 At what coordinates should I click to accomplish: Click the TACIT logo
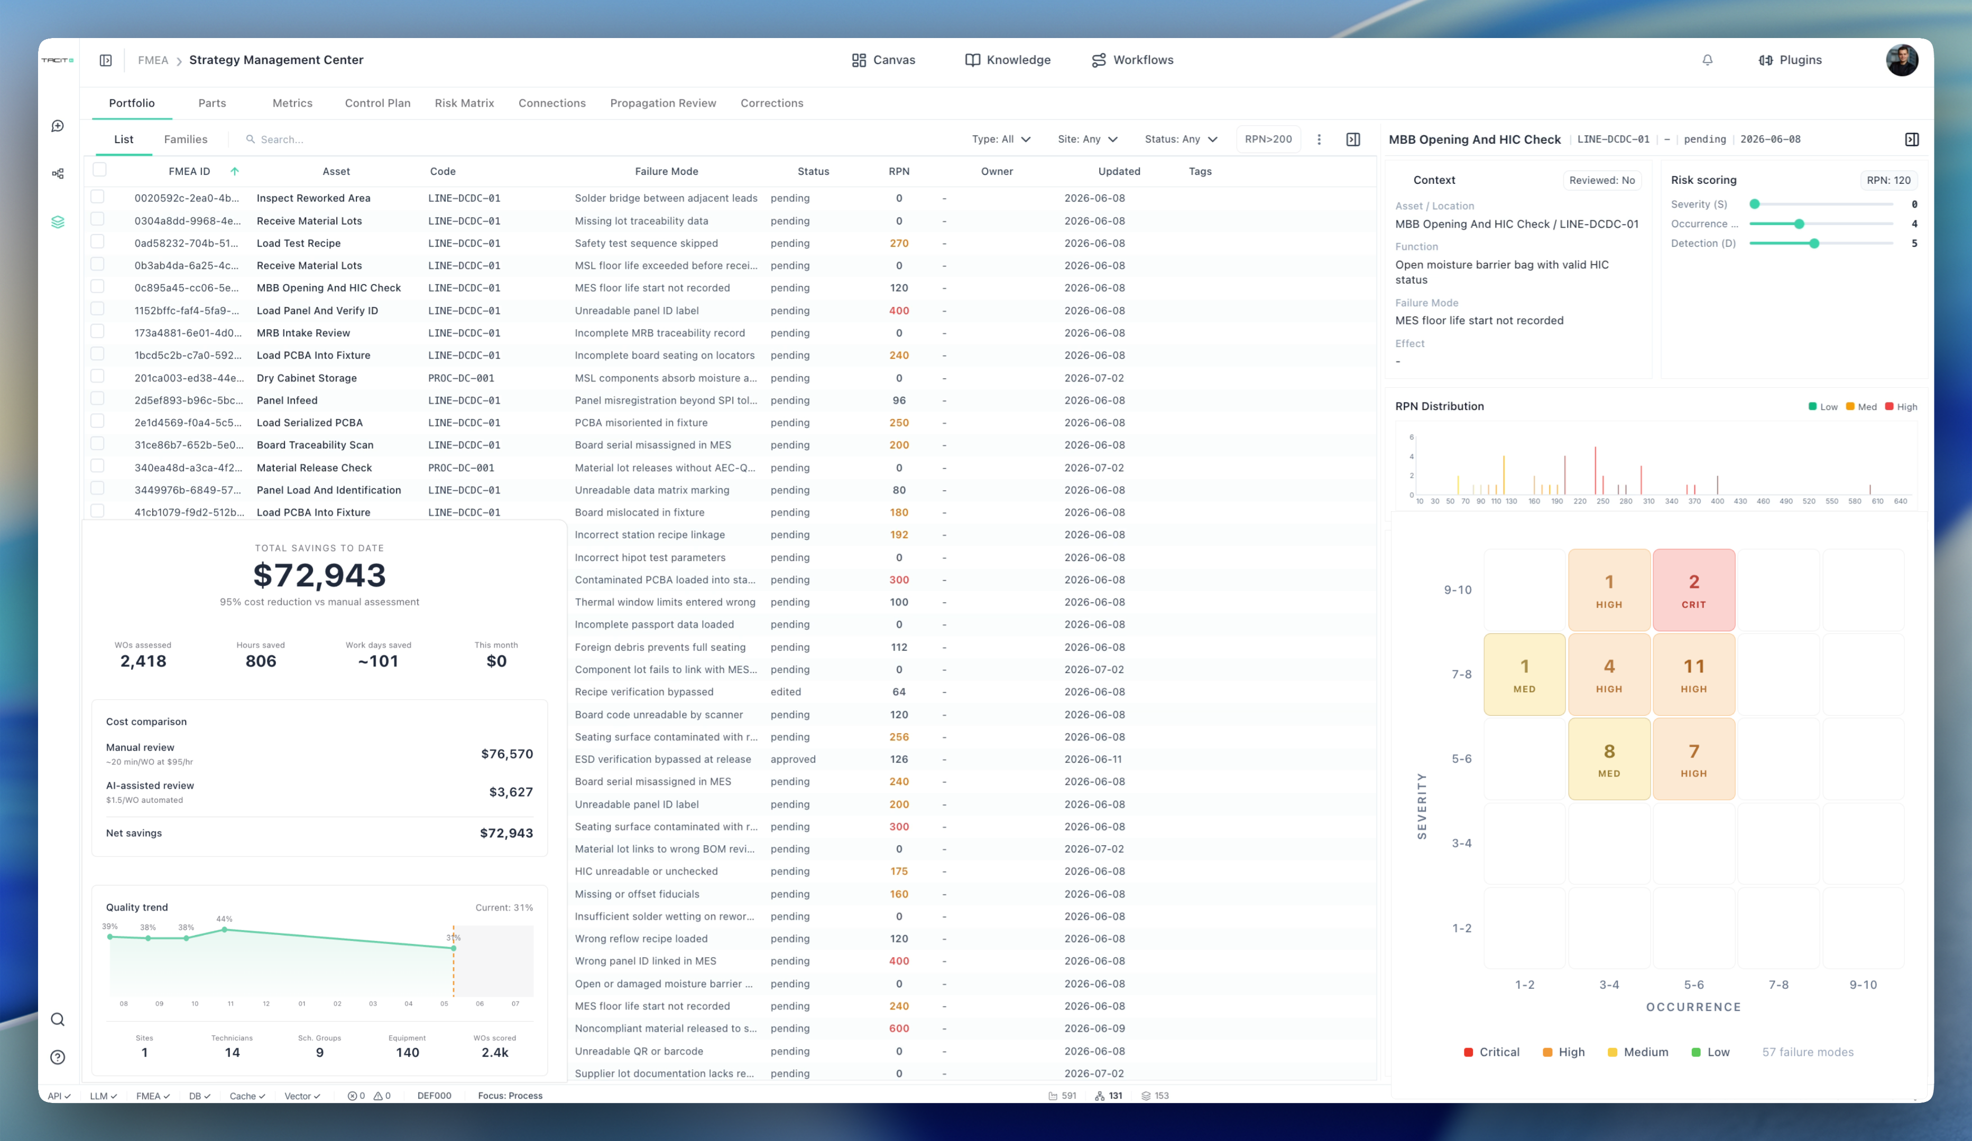pos(58,60)
